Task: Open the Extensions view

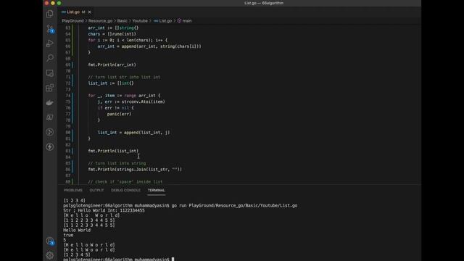Action: 50,88
